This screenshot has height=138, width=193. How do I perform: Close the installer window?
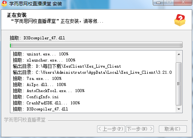click(x=183, y=2)
